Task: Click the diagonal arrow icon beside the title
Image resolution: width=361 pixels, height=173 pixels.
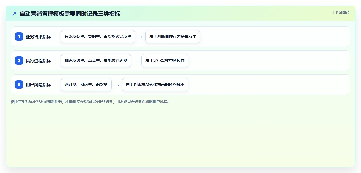Action: pos(14,14)
